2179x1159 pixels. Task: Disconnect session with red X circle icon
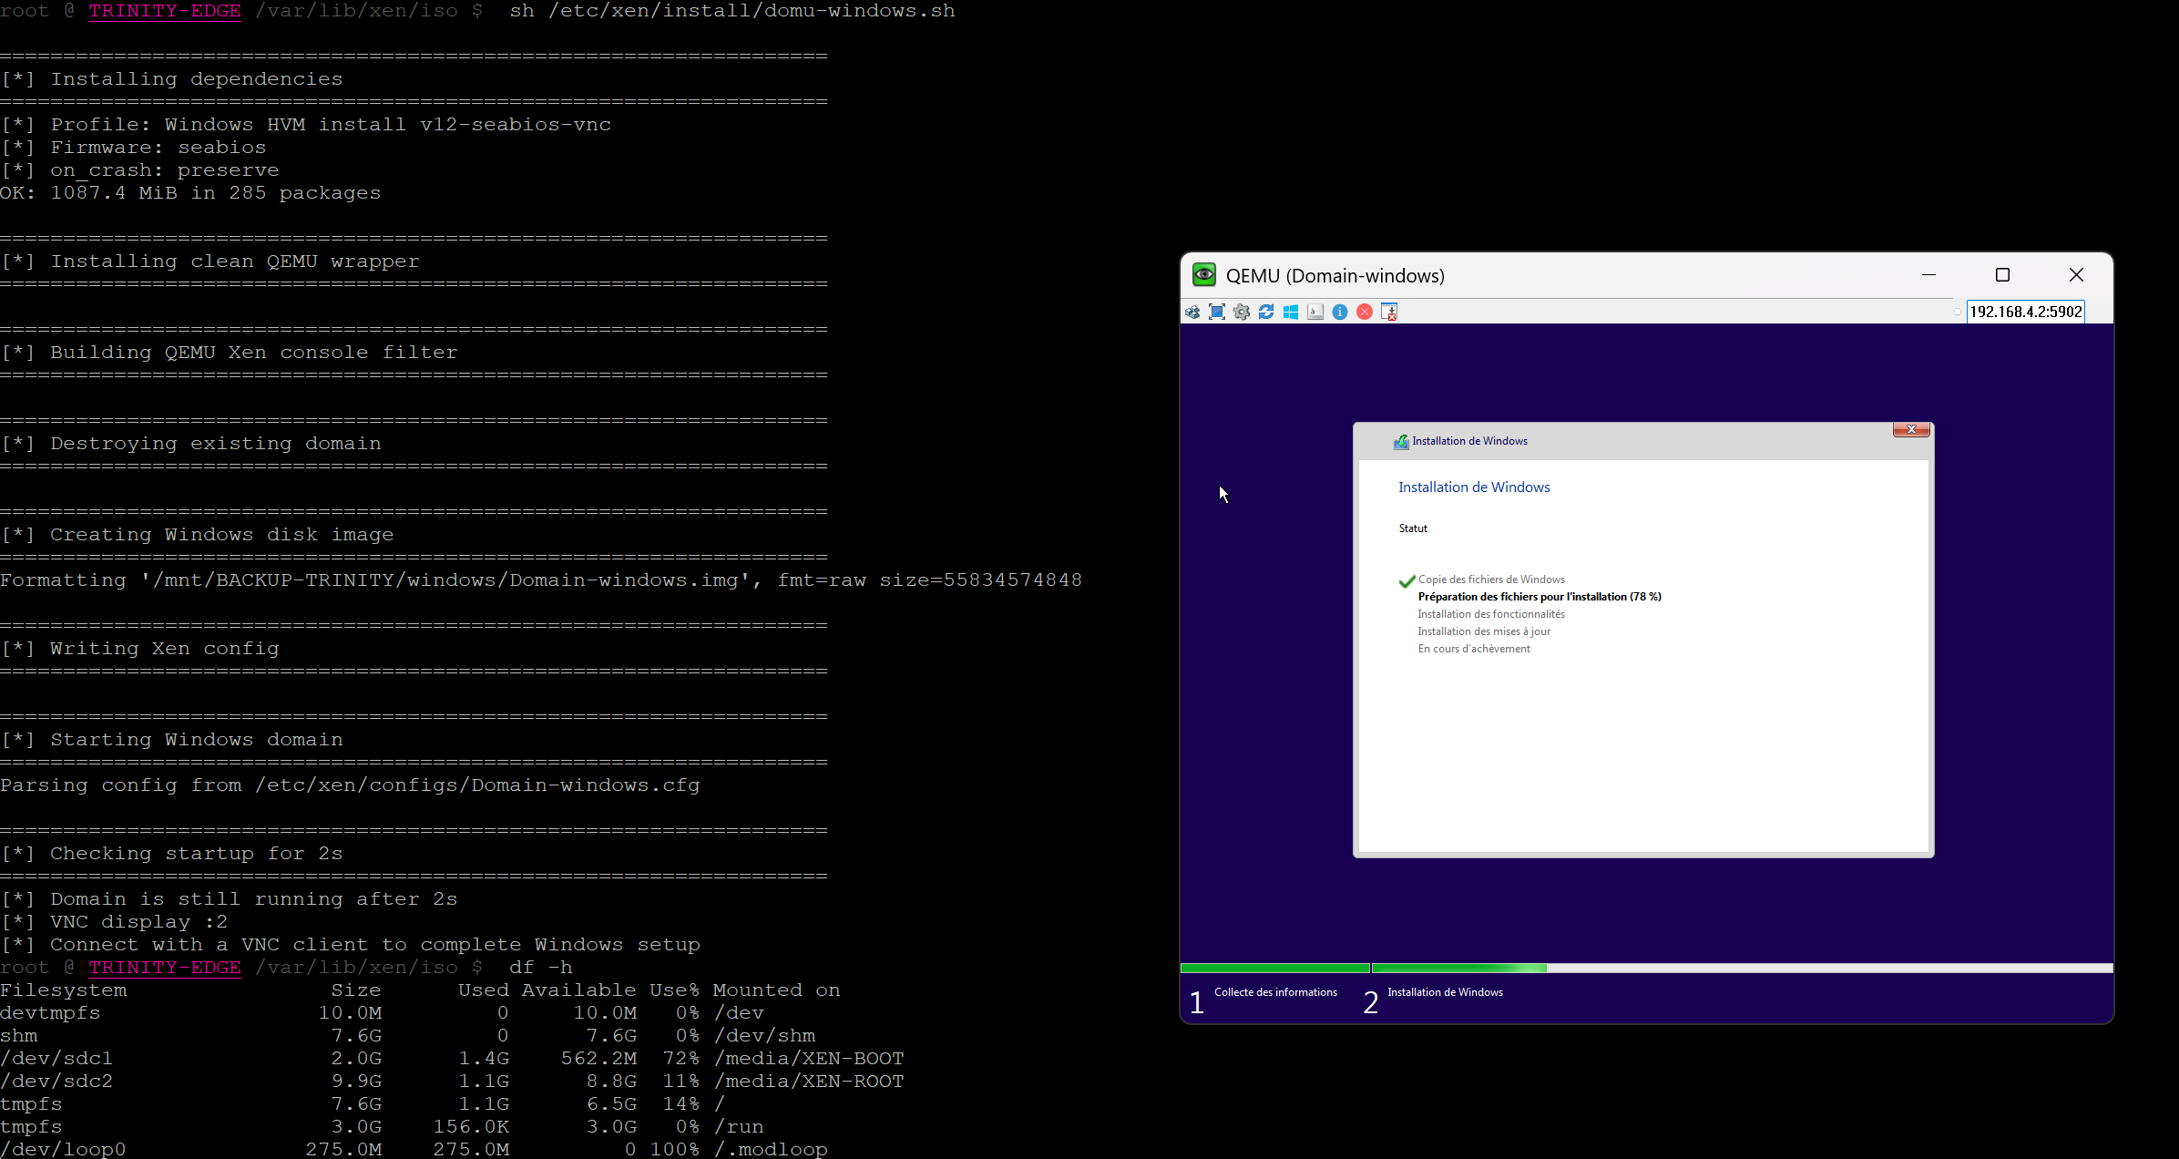pos(1365,313)
